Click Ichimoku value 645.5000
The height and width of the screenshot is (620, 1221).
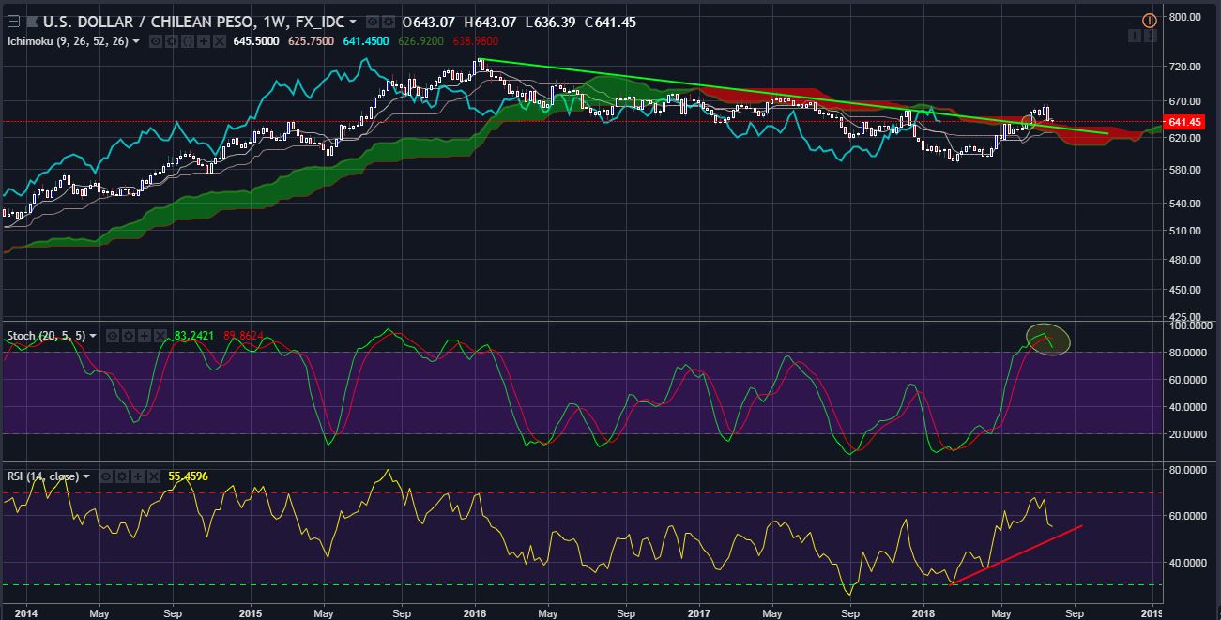[x=256, y=41]
